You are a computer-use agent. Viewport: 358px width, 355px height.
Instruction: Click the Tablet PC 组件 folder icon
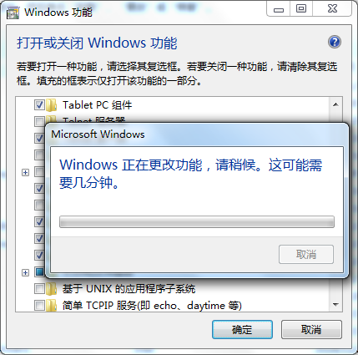tap(51, 105)
